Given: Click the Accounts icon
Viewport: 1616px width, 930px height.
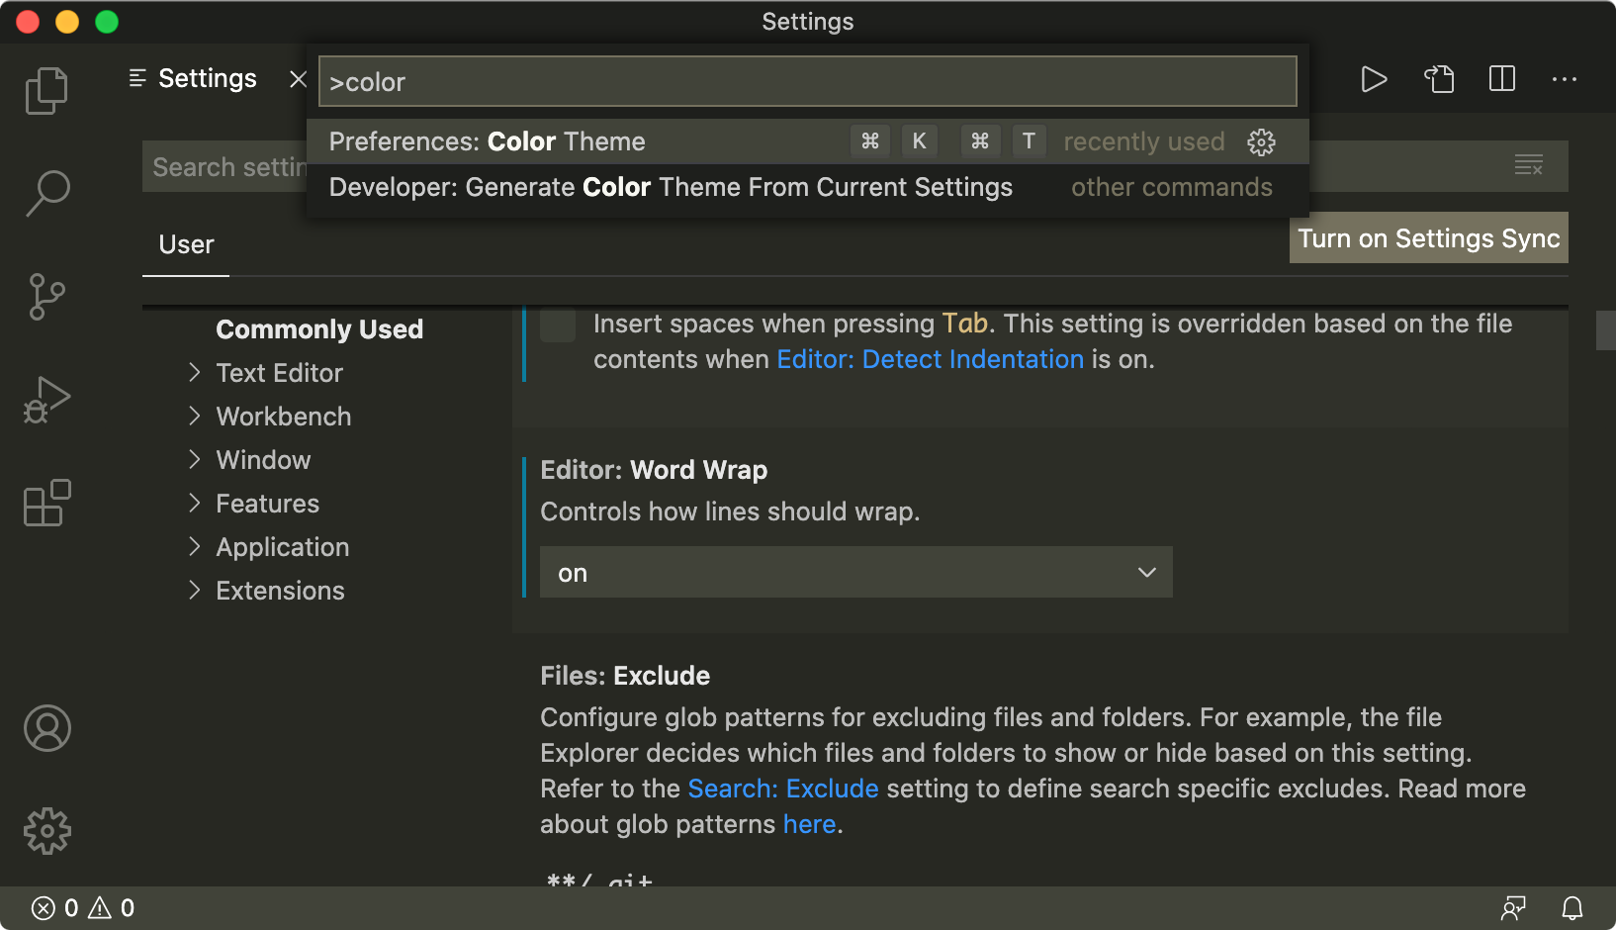Looking at the screenshot, I should point(46,728).
